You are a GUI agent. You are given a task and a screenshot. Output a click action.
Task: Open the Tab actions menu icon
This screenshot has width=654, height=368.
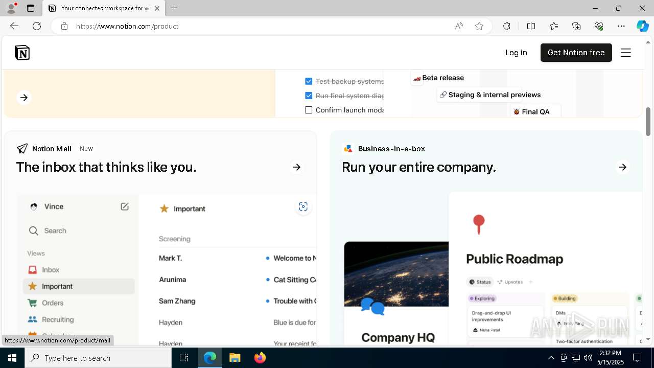click(x=31, y=8)
